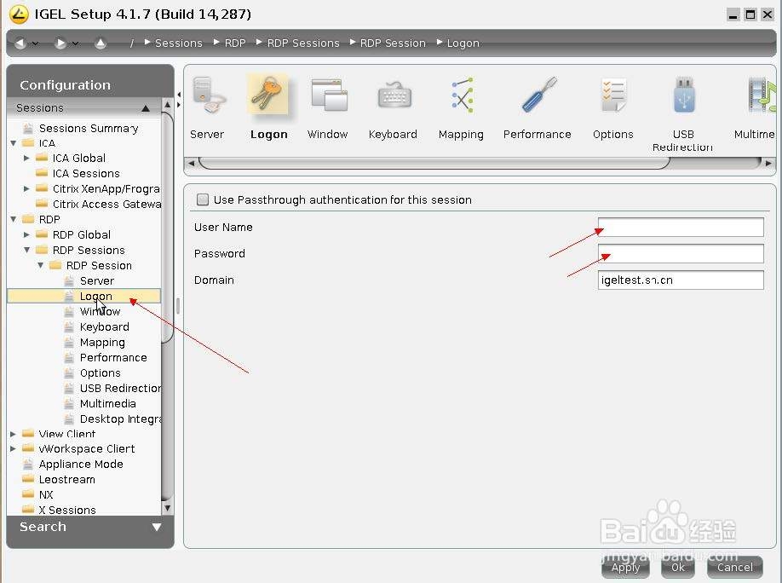Select Keyboard in the tree
Screen dimensions: 782x583
[104, 327]
